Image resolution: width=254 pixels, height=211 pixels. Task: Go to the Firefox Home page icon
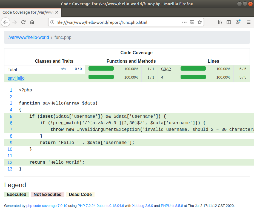pyautogui.click(x=32, y=22)
